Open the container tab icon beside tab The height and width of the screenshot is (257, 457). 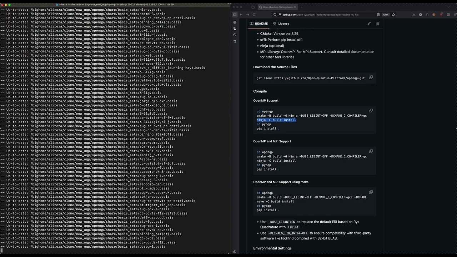pyautogui.click(x=253, y=7)
